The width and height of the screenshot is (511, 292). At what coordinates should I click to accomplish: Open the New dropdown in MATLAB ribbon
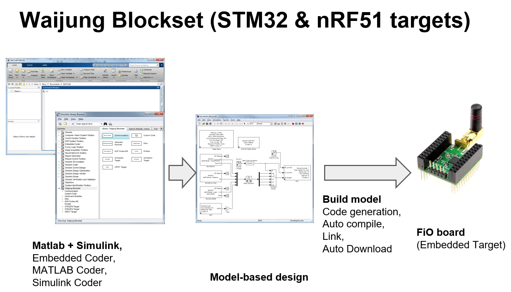(x=17, y=77)
